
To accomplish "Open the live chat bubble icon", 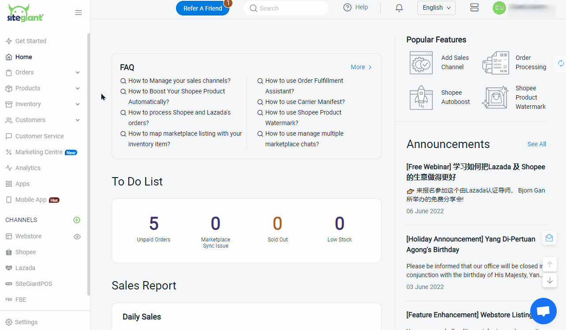I will click(x=544, y=311).
